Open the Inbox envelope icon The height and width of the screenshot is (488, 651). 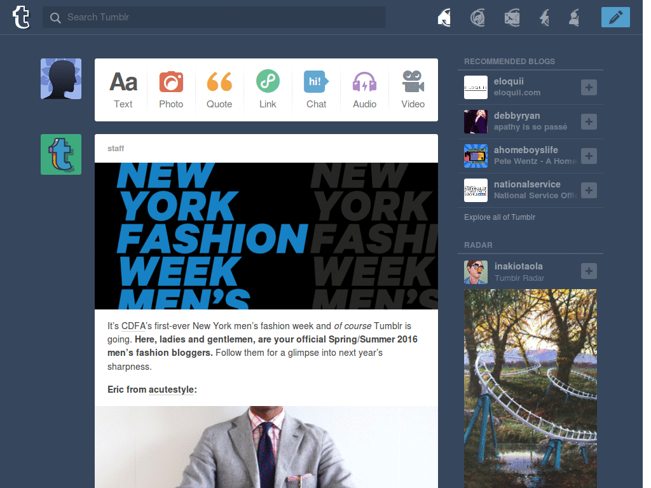point(512,18)
